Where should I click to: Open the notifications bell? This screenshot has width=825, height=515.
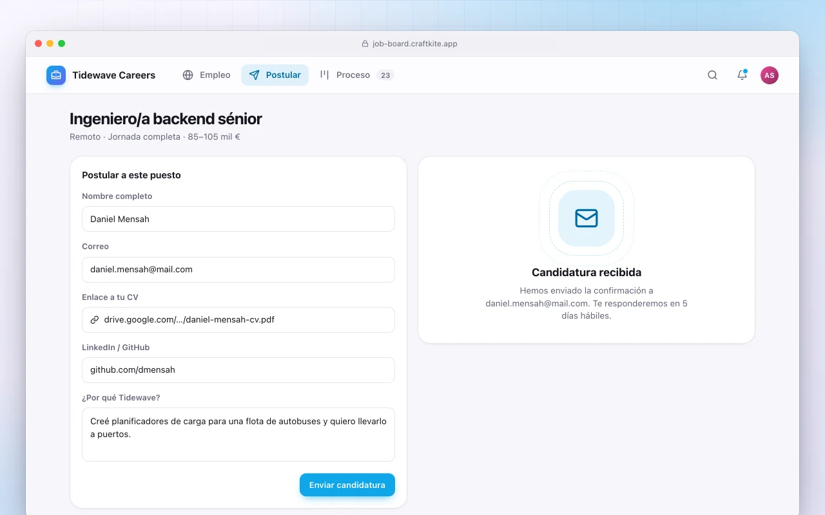pos(742,75)
